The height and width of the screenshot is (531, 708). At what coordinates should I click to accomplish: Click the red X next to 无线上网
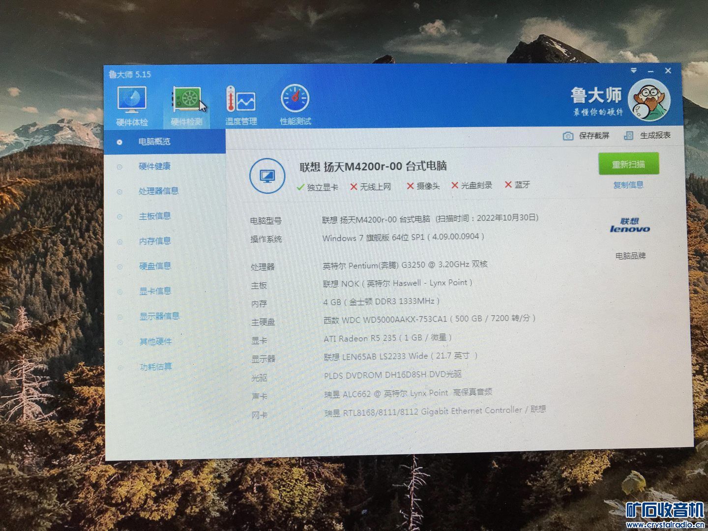354,187
